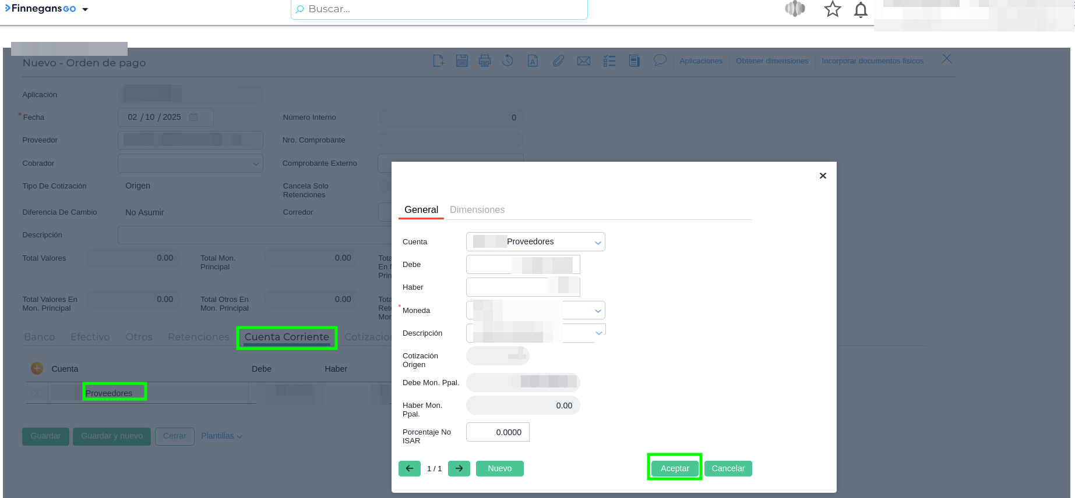Click the Cancelar button
The image size is (1075, 498).
(728, 468)
